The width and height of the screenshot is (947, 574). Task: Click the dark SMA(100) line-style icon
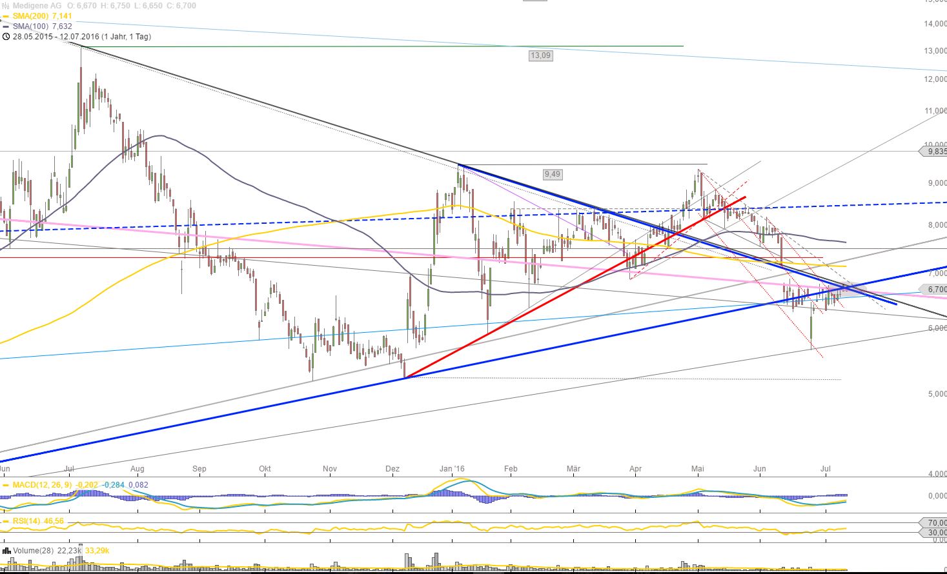coord(6,26)
